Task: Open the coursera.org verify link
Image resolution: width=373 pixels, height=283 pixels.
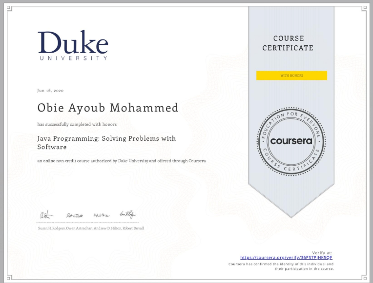Action: (286, 258)
